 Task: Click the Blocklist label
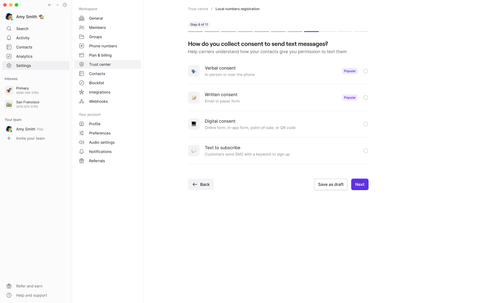click(x=97, y=83)
